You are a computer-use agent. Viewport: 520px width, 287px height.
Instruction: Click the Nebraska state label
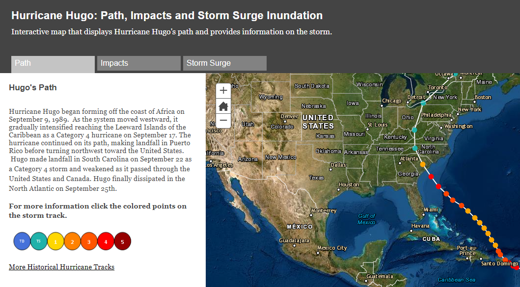[x=313, y=106]
